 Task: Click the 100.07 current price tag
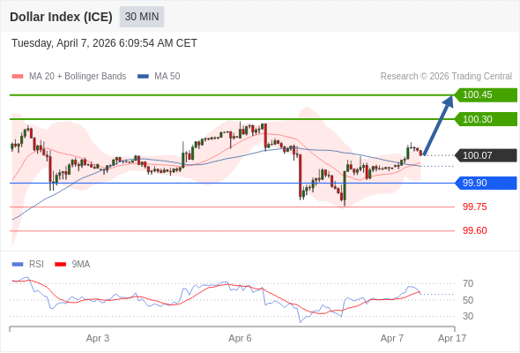(486, 155)
